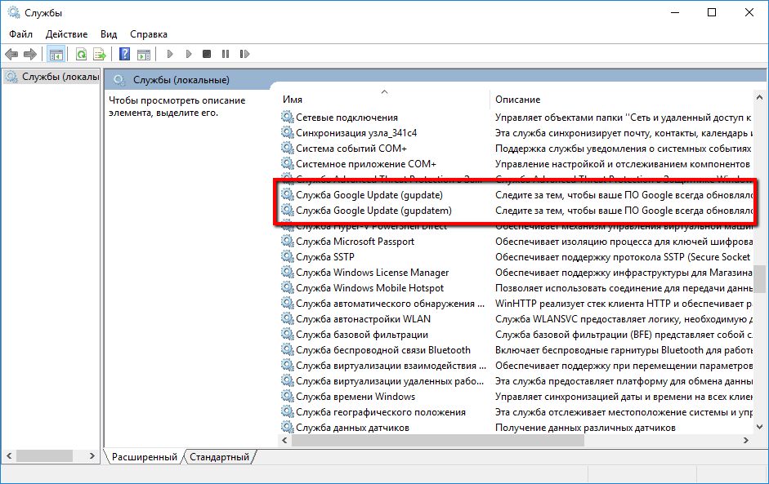Click the vertical scrollbar thumb of services list
Screen dimensions: 769x484
tap(760, 279)
